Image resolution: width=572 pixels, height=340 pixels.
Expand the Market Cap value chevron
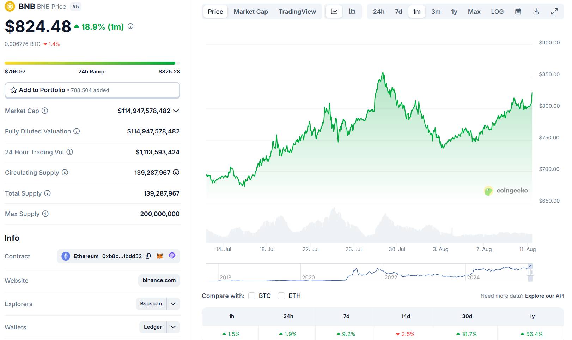point(176,111)
